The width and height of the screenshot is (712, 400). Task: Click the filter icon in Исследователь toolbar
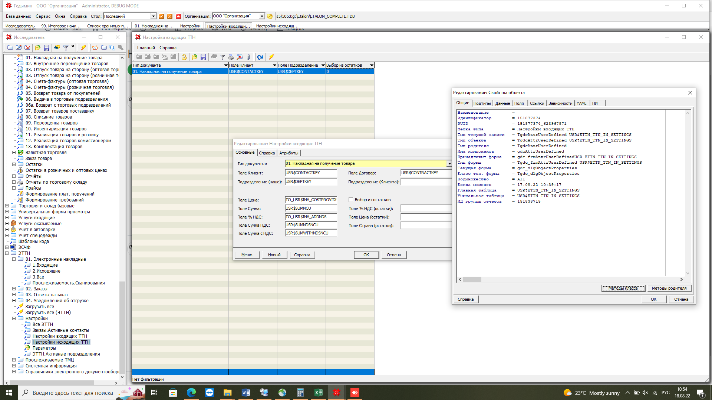point(65,48)
